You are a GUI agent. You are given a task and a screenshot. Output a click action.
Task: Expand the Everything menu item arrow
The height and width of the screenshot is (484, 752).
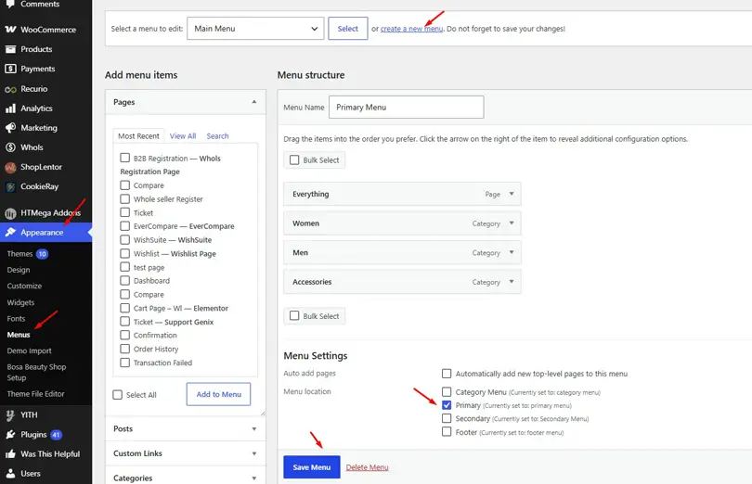(x=512, y=194)
